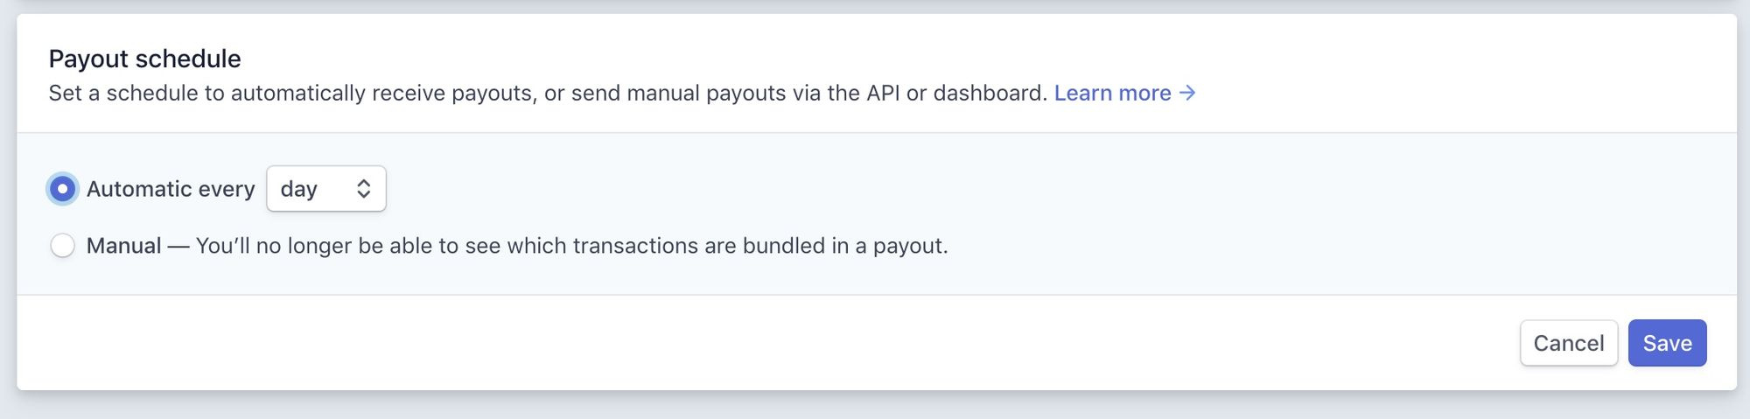Open the Learn more link
Screen dimensions: 1750x419
click(1112, 94)
